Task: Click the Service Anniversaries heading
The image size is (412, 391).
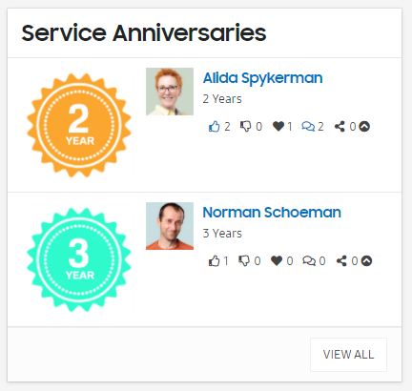Action: click(x=144, y=33)
